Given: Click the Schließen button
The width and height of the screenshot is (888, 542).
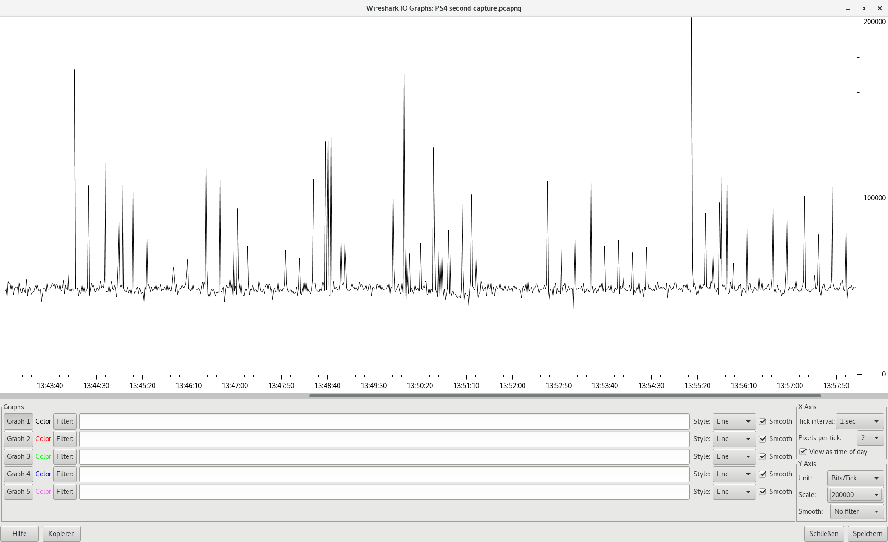Looking at the screenshot, I should click(x=824, y=534).
